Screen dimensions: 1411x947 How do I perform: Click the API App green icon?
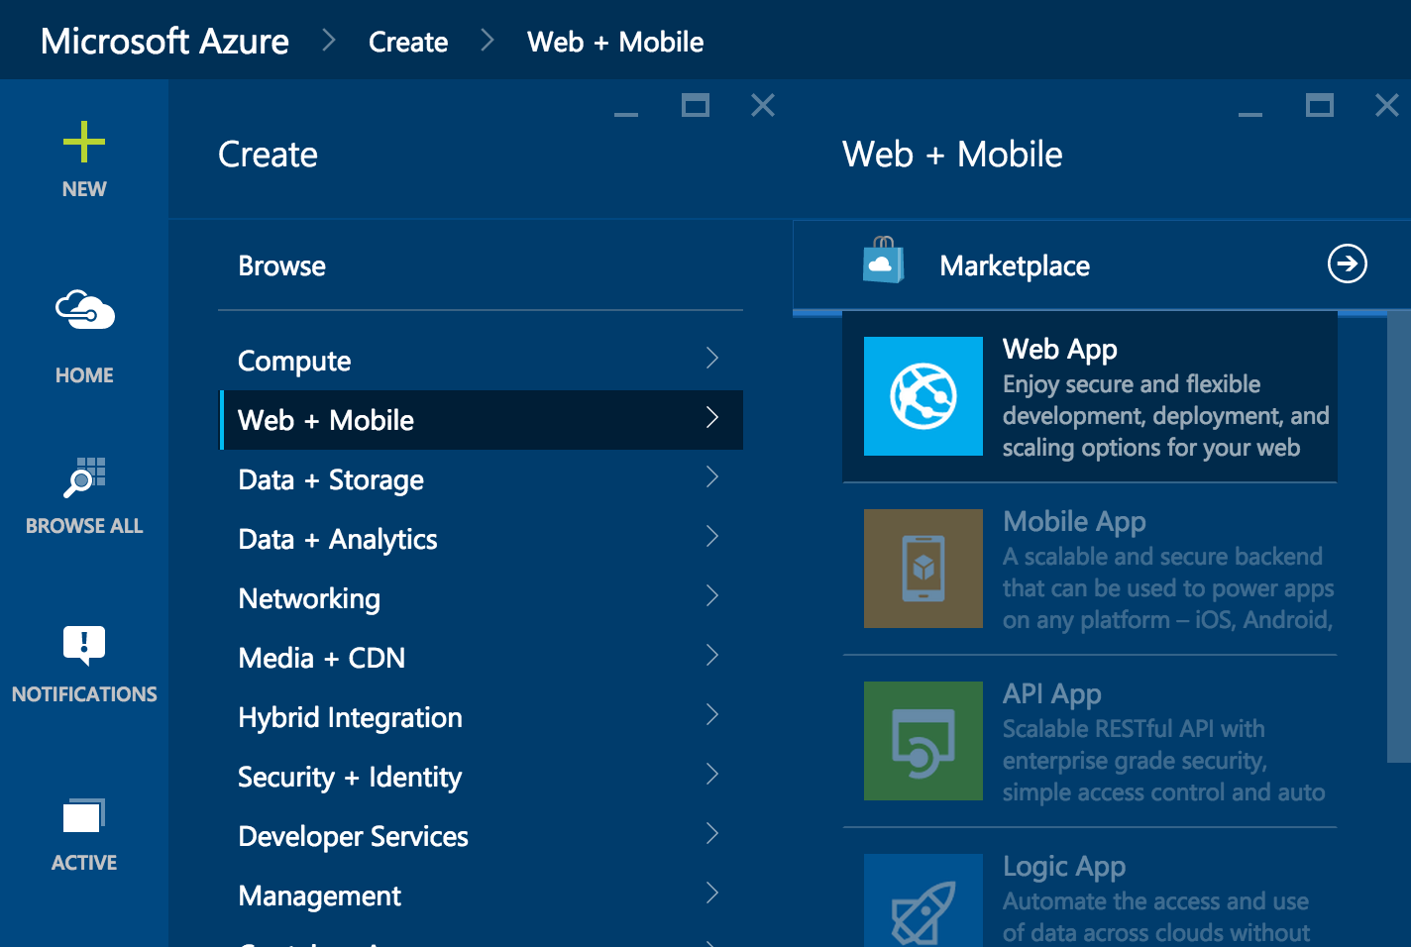923,741
